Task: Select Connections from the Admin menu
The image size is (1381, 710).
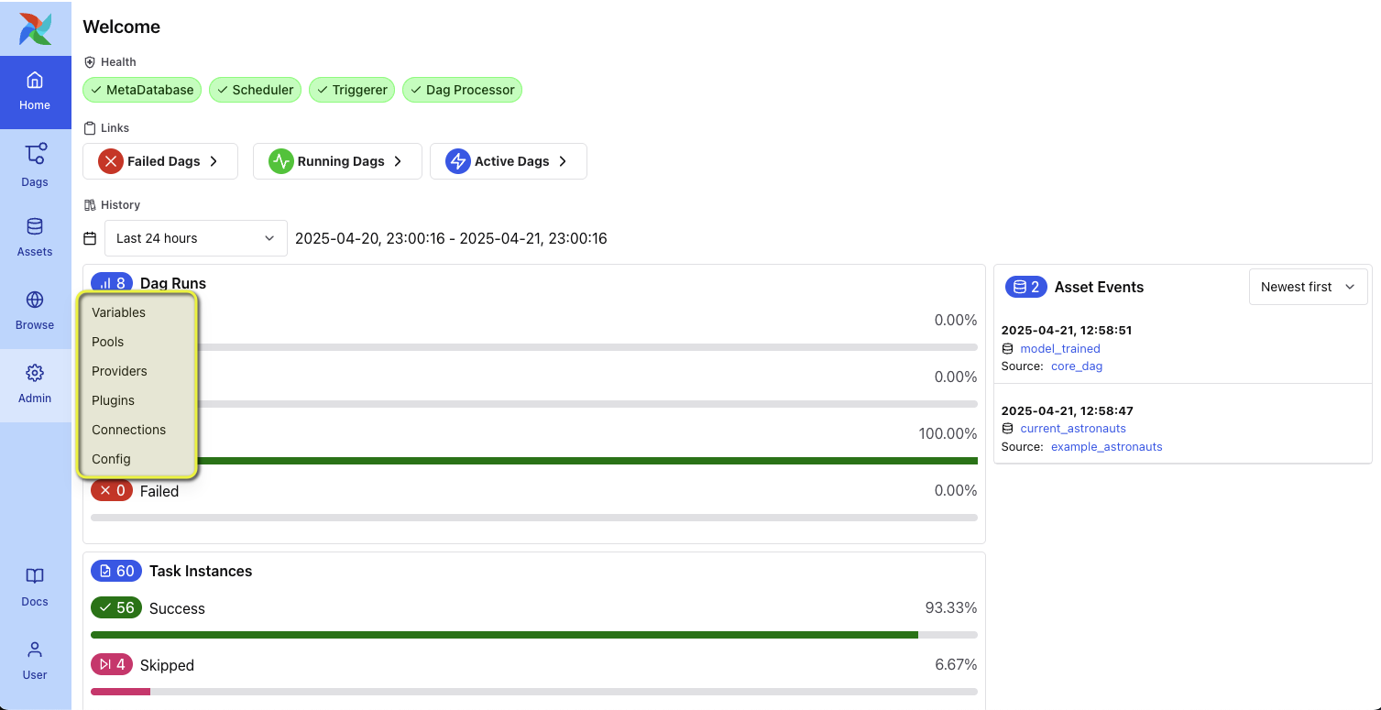Action: [128, 429]
